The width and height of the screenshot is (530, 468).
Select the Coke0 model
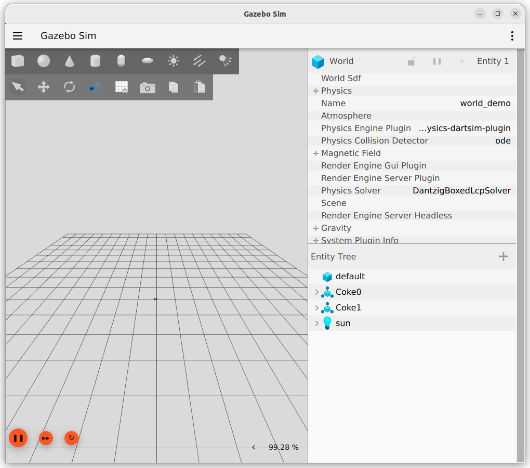[x=412, y=292]
